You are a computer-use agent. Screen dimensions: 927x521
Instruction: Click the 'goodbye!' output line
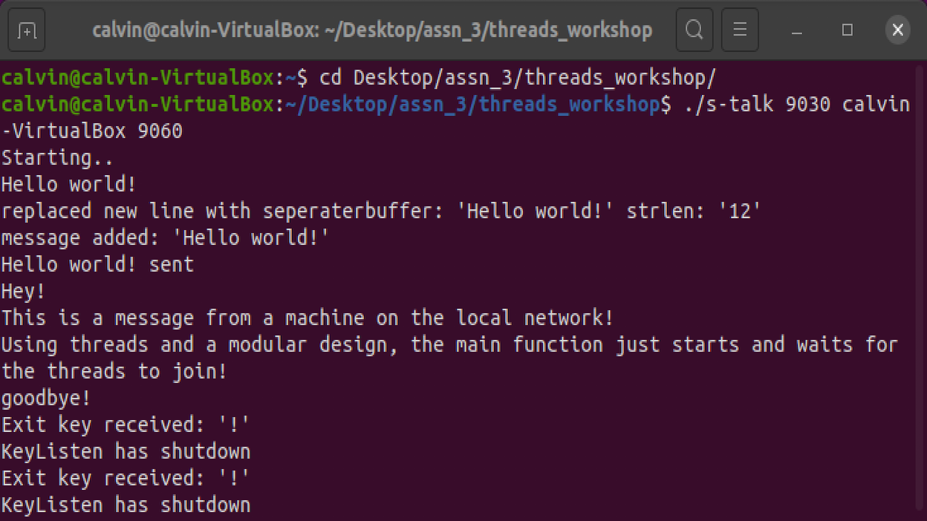tap(46, 398)
